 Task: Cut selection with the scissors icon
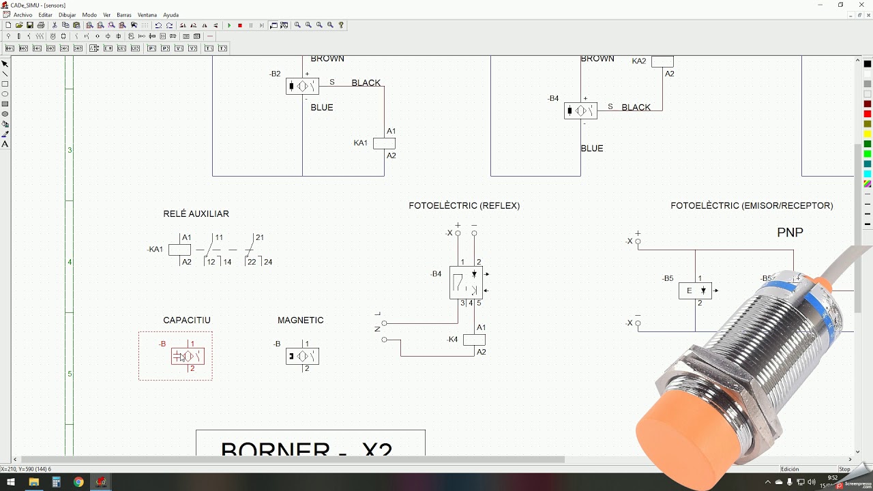point(55,25)
